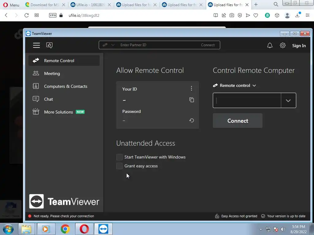This screenshot has width=314, height=235.
Task: Add page to bookmarks with heart icon
Action: click(256, 15)
